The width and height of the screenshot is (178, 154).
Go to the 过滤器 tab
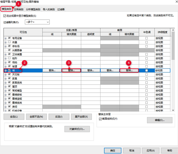point(61,9)
